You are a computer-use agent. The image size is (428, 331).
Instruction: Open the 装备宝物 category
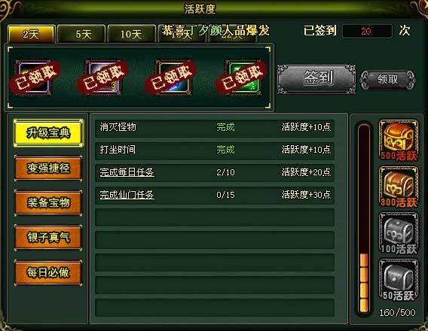[48, 202]
